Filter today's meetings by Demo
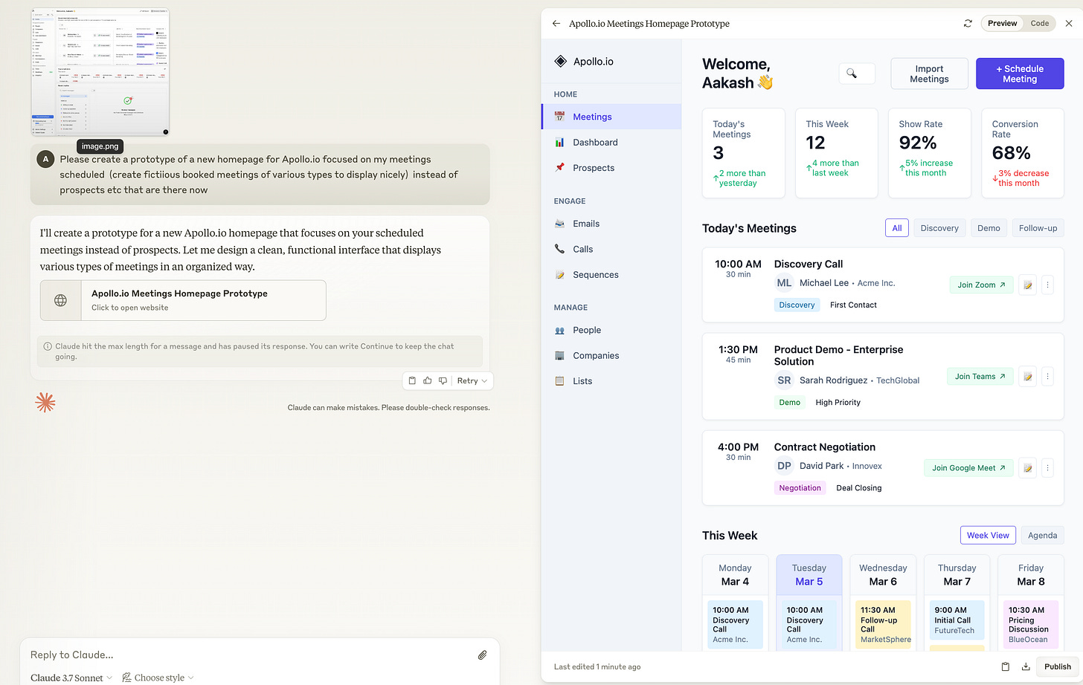1083x685 pixels. pyautogui.click(x=989, y=228)
